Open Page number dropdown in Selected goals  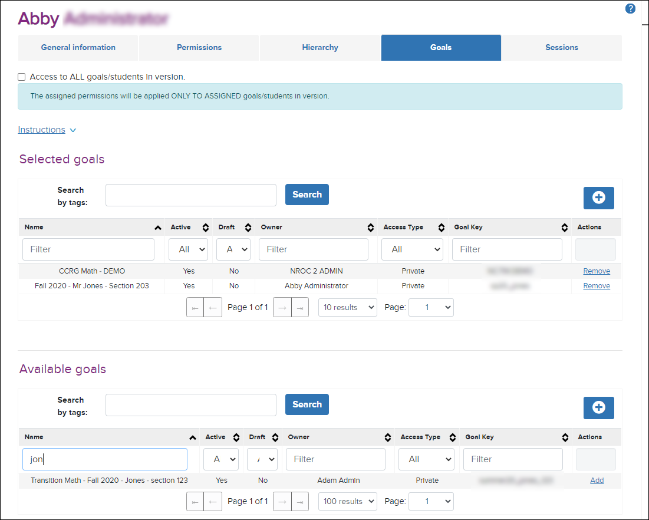click(431, 307)
